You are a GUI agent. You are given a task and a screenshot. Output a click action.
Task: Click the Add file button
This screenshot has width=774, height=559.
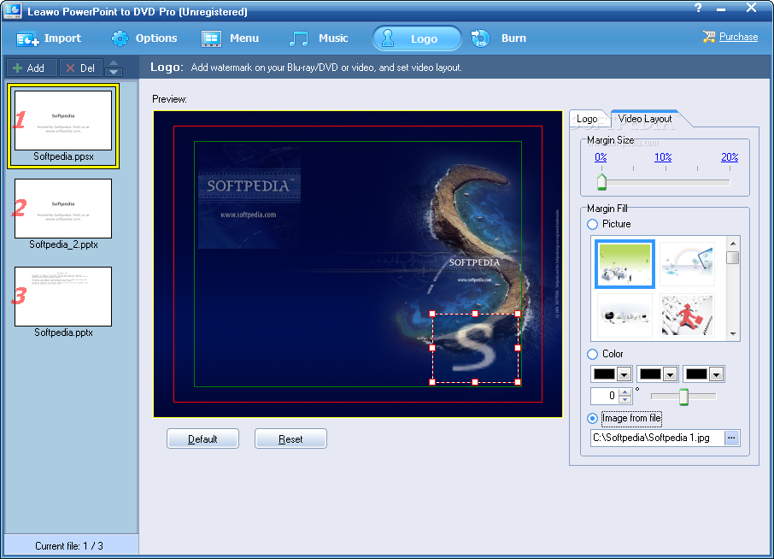click(x=31, y=68)
